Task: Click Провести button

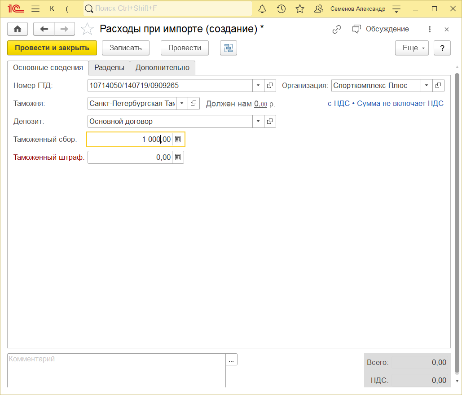Action: coord(185,48)
